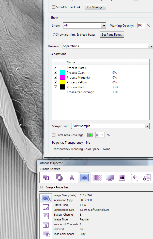Collapse the Image - Properties section
This screenshot has height=239, width=153.
coord(41,187)
